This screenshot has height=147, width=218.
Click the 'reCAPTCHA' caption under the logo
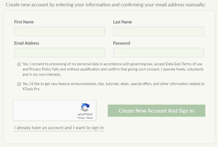tap(85, 114)
